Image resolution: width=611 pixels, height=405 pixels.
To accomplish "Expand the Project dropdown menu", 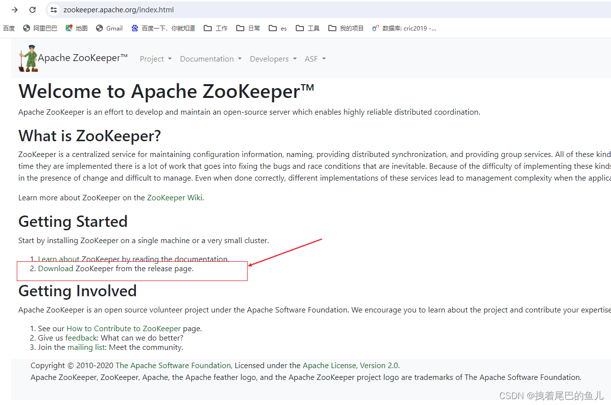I will click(x=156, y=59).
